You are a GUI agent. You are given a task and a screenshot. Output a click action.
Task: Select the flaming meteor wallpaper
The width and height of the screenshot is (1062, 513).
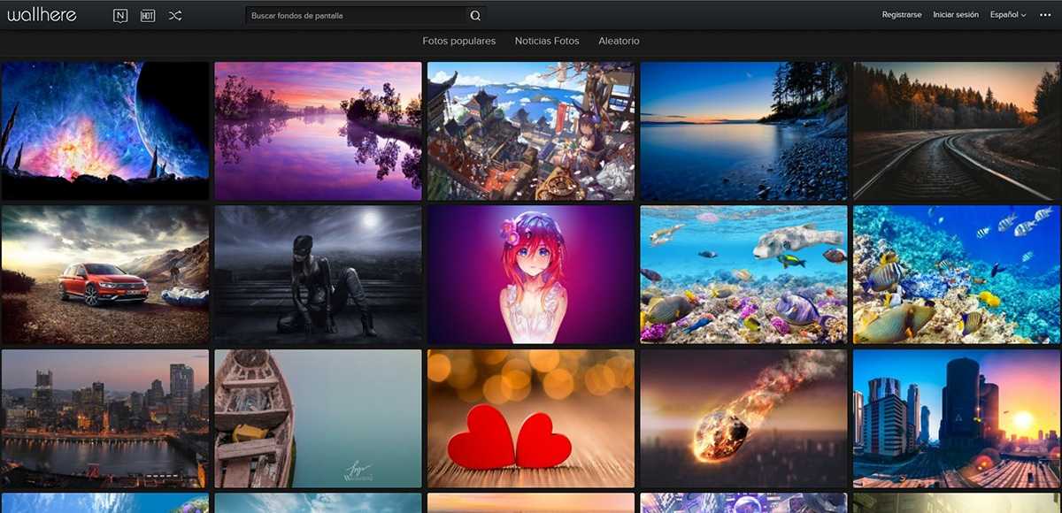pyautogui.click(x=743, y=418)
